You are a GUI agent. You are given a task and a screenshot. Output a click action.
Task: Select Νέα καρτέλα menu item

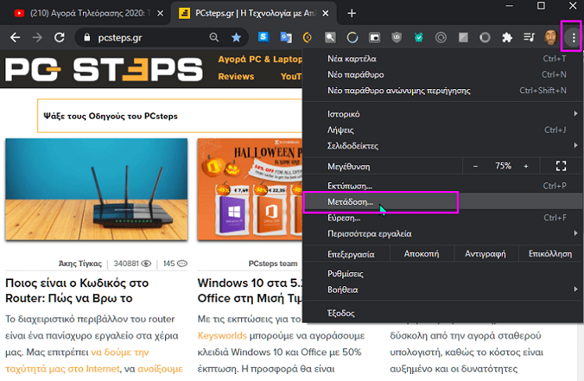point(443,59)
